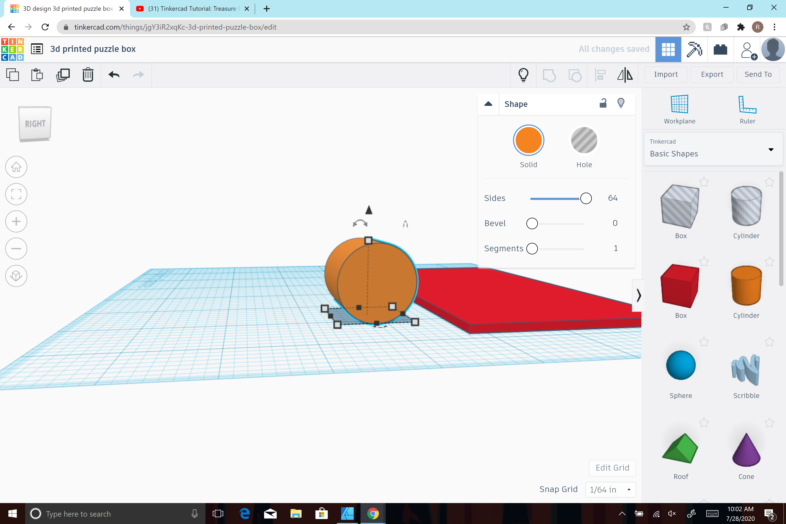
Task: Favorite the Sphere shape star
Action: (x=704, y=342)
